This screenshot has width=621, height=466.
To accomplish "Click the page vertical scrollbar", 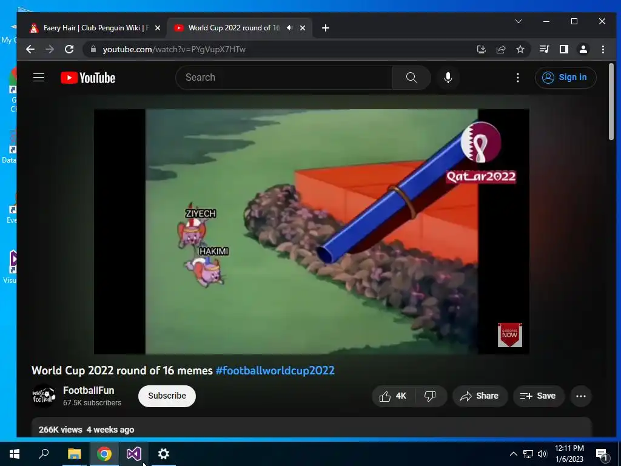I will click(x=611, y=102).
